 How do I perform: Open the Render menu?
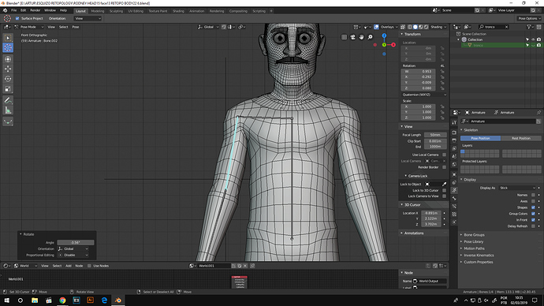tap(35, 10)
